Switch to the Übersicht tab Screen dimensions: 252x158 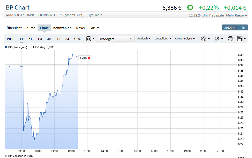(14, 28)
